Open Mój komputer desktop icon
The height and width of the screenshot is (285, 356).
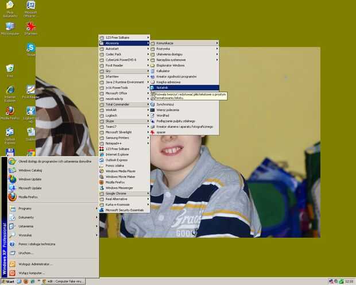click(10, 29)
